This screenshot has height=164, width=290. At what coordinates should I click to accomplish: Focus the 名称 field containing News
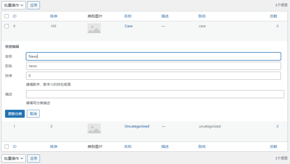point(153,56)
